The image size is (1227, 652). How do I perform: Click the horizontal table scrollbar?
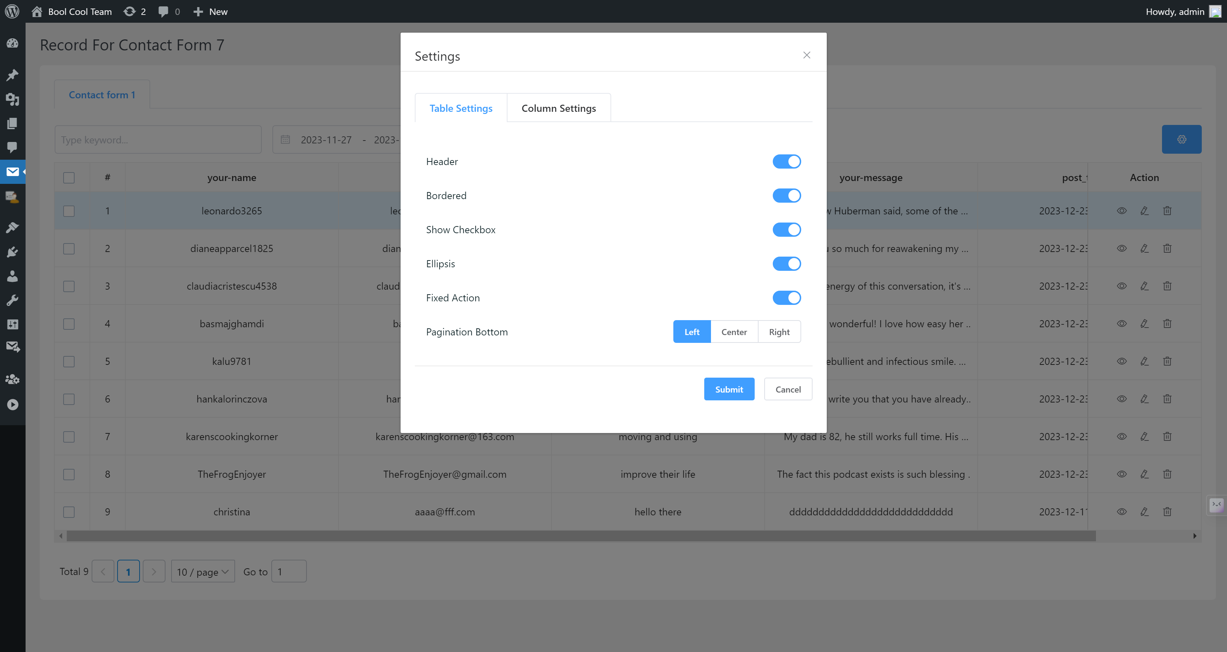pyautogui.click(x=581, y=536)
